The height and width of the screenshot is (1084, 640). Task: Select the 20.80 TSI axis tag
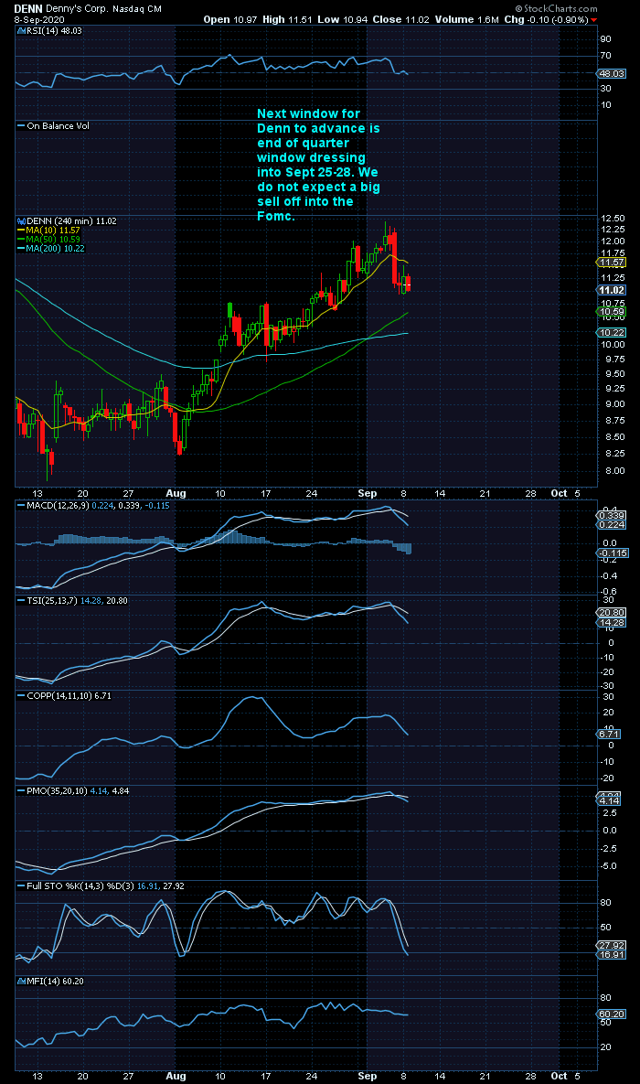(x=611, y=613)
